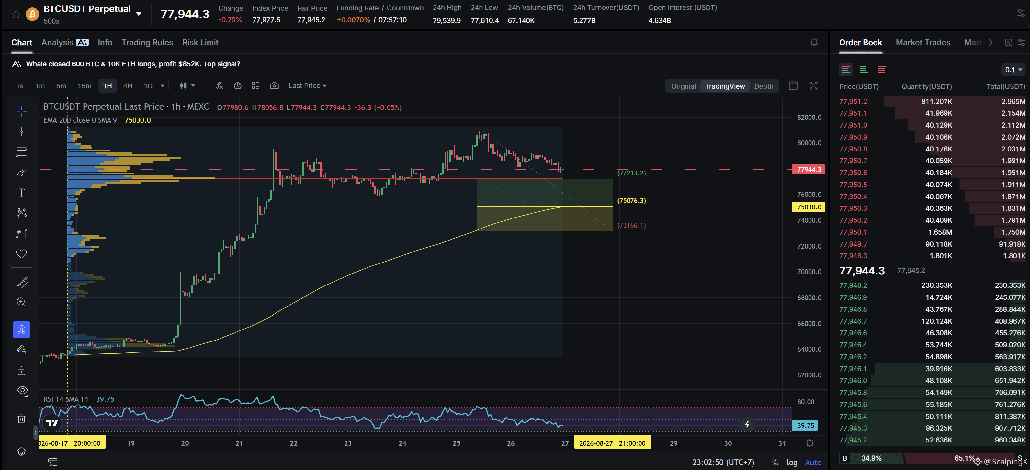Open the order book settings sliders icon
This screenshot has width=1030, height=470.
point(1022,42)
